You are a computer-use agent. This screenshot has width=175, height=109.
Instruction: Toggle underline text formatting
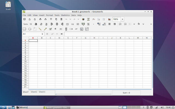(46, 24)
